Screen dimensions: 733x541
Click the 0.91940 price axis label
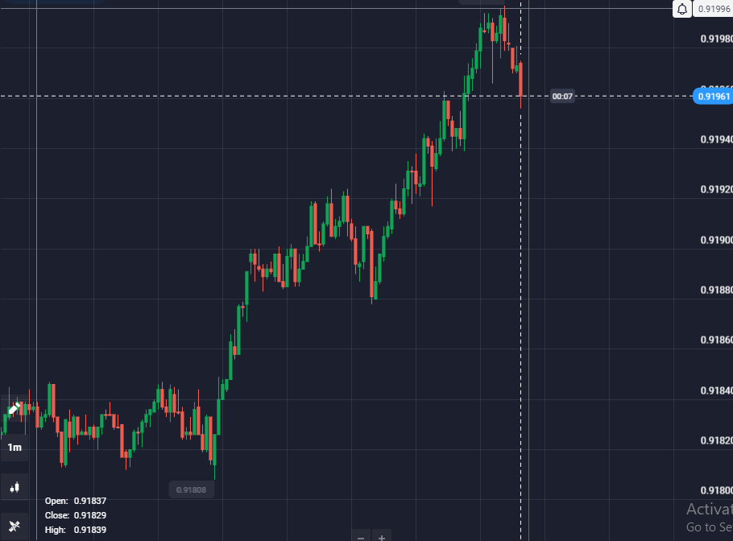pos(716,139)
